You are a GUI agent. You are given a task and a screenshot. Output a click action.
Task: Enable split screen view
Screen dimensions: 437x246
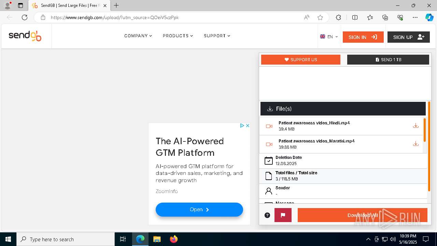pyautogui.click(x=355, y=17)
